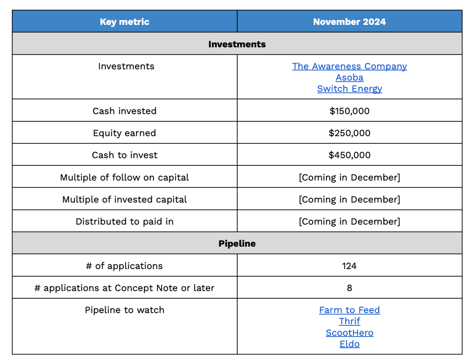Click the Pipeline to watch label cell
Screen dimensions: 473x364
tap(124, 327)
